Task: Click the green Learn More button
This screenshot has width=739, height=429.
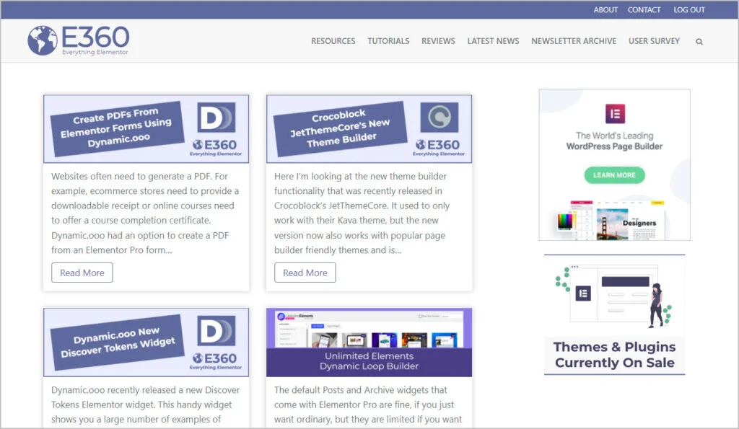Action: [614, 175]
